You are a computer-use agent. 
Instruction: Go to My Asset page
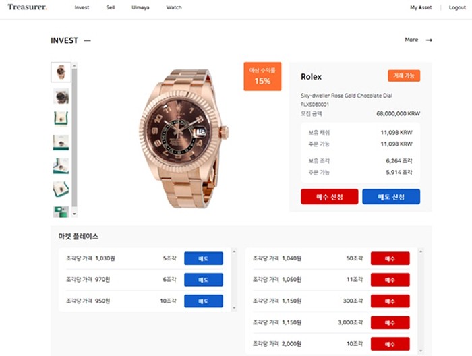pos(421,7)
